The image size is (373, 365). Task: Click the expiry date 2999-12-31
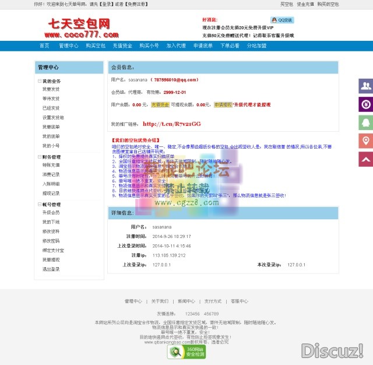175,92
